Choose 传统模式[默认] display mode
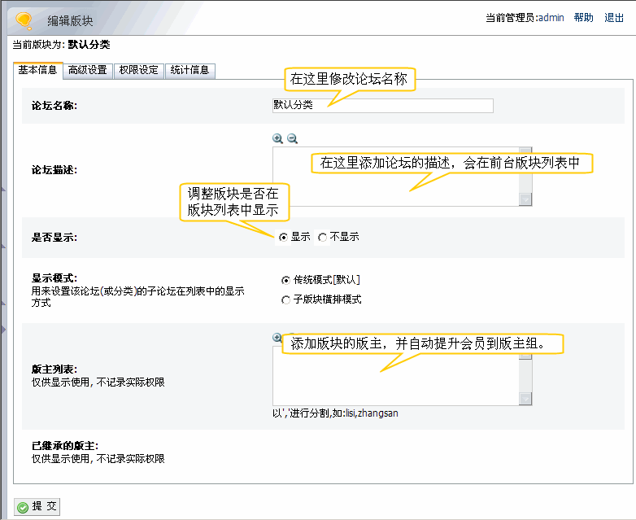The width and height of the screenshot is (636, 520). click(285, 280)
